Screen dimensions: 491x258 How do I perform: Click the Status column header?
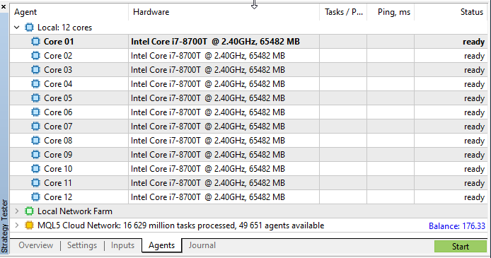coord(451,12)
